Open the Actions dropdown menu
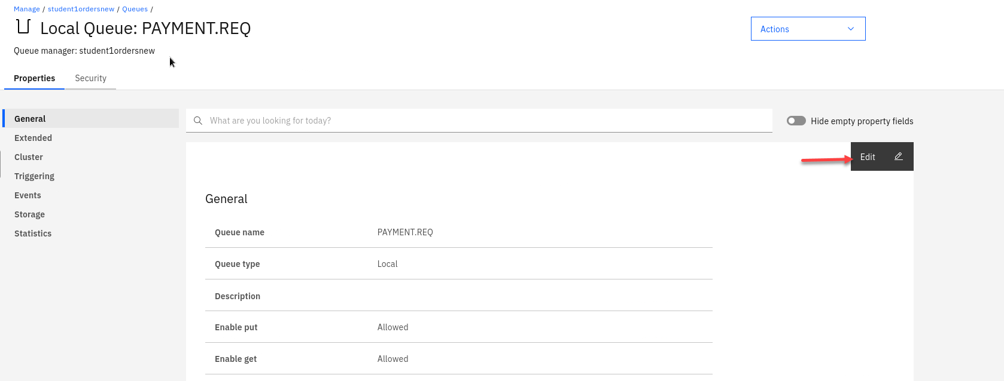The height and width of the screenshot is (381, 1004). [x=807, y=29]
